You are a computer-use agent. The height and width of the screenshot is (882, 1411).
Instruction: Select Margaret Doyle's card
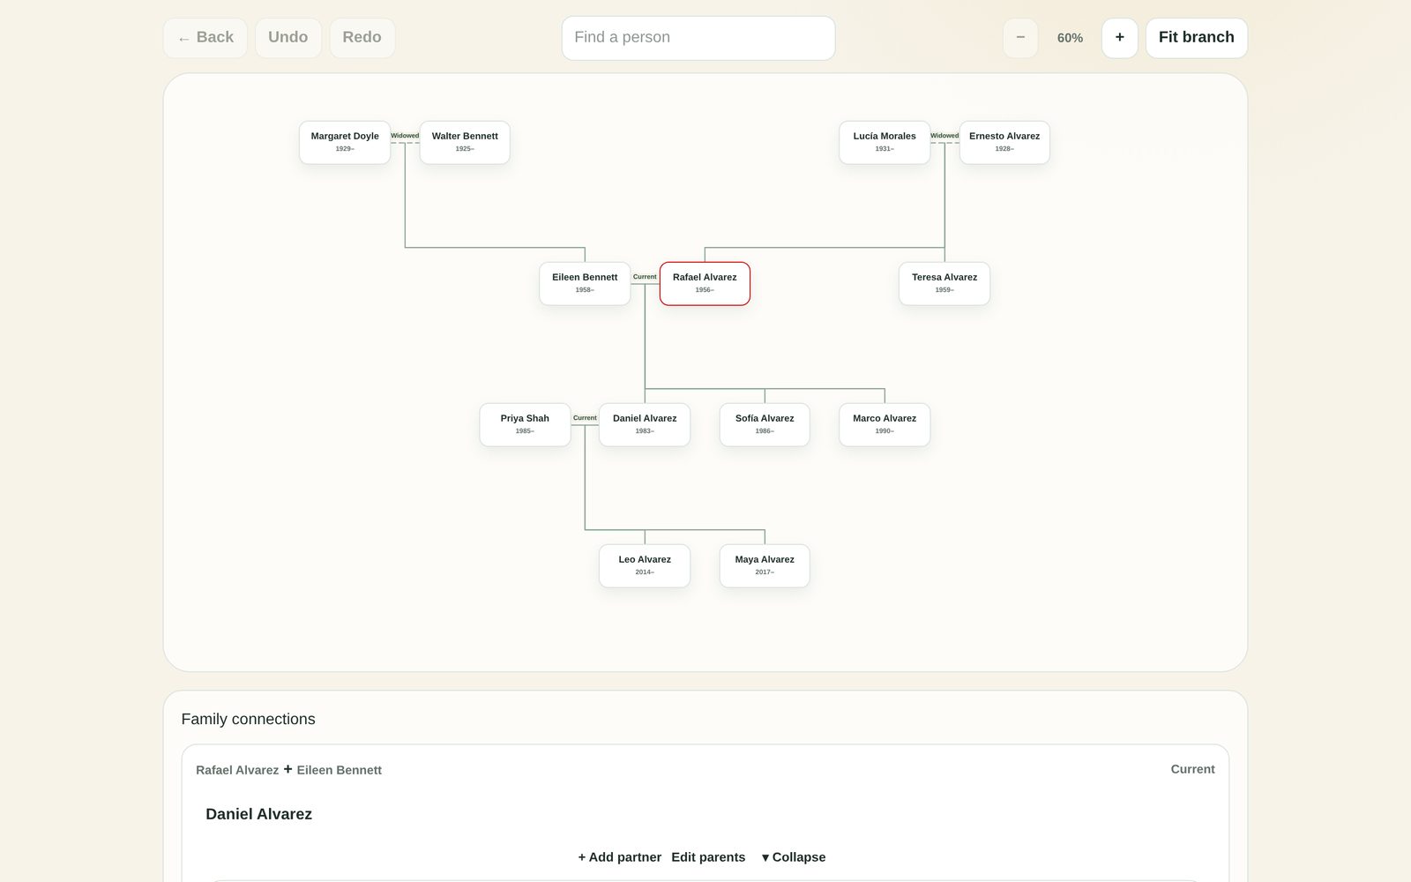pos(345,142)
